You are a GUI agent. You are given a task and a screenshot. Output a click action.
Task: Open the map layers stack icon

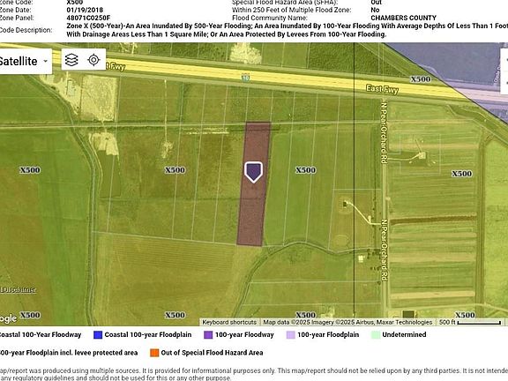point(71,60)
